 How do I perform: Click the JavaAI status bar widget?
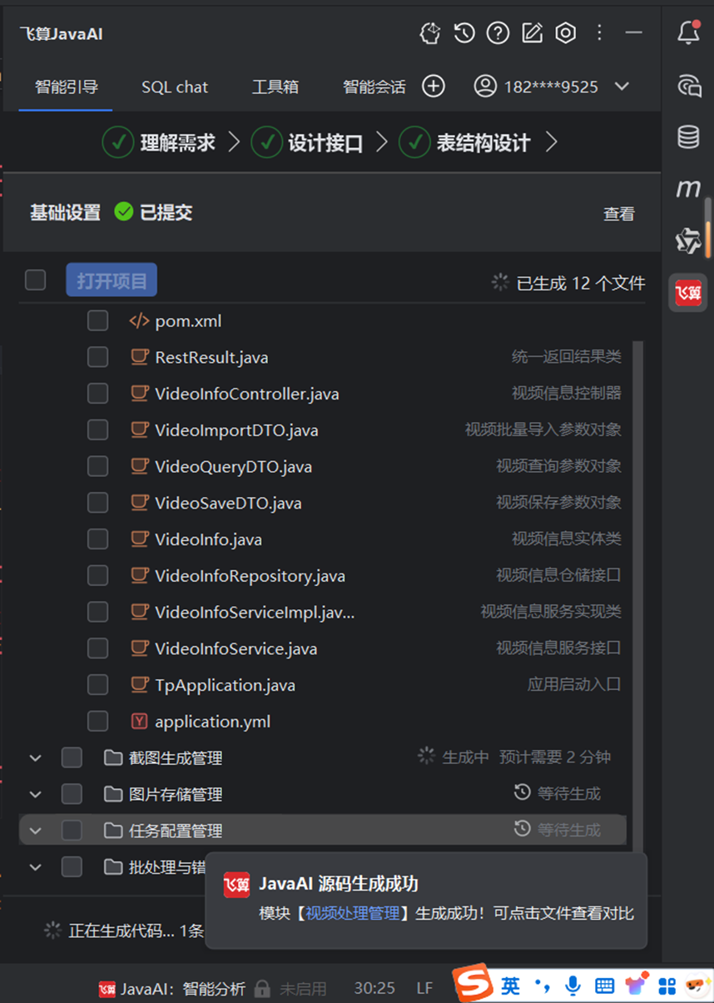[171, 989]
